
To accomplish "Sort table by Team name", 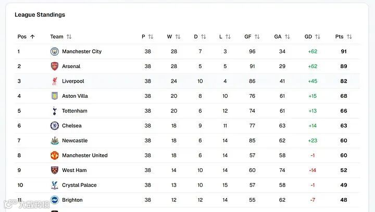I will point(60,36).
